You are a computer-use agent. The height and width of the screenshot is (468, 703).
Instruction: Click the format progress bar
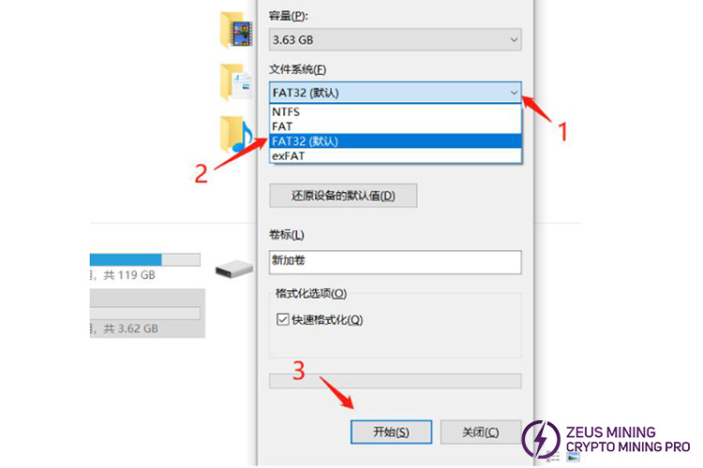tap(395, 381)
